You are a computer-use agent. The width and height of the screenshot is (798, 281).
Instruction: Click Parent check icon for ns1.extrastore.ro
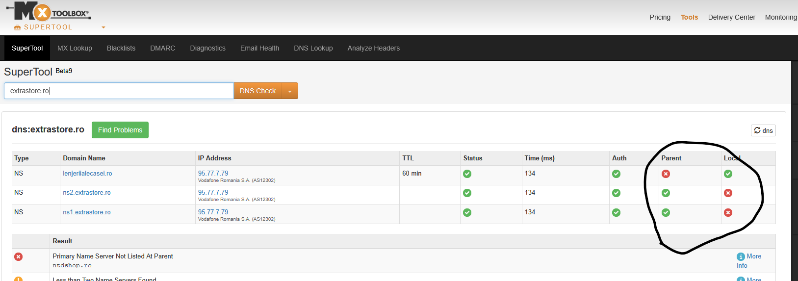[666, 212]
